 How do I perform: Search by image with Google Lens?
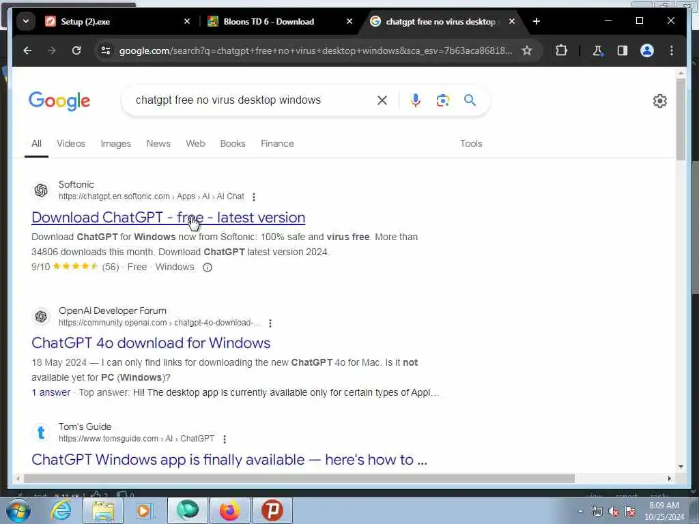tap(442, 100)
